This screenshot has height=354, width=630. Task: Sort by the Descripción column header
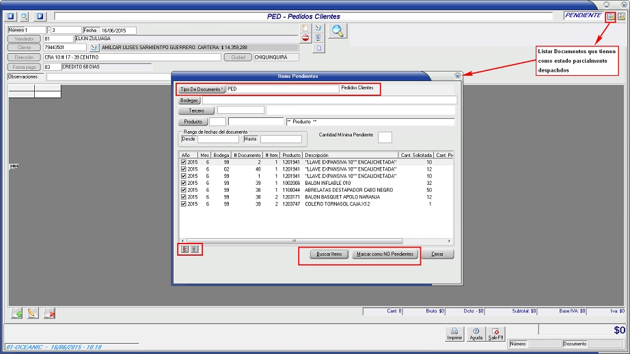tap(351, 155)
